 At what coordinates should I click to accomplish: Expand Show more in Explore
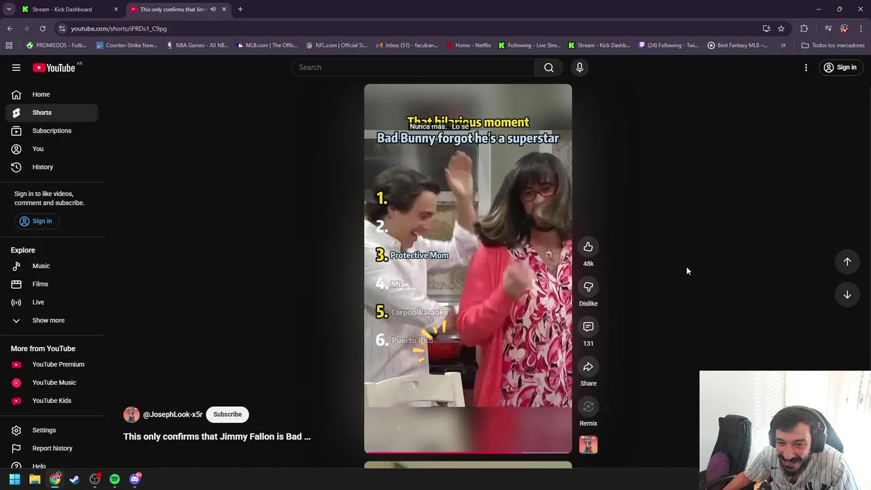point(52,321)
